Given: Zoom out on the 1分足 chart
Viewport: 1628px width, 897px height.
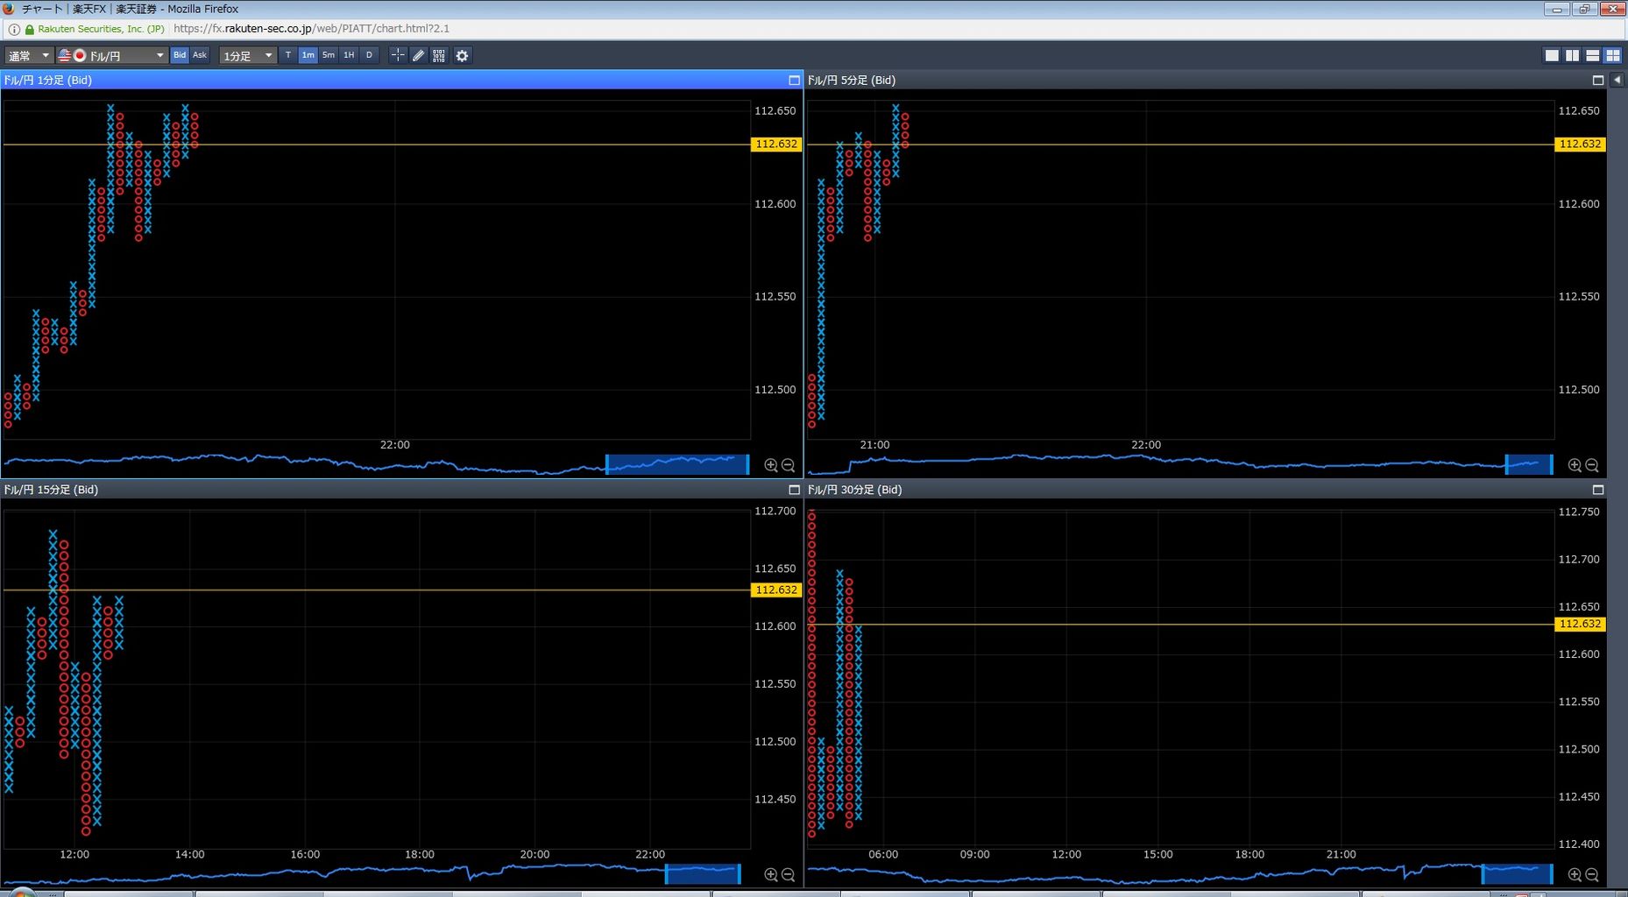Looking at the screenshot, I should [x=788, y=465].
